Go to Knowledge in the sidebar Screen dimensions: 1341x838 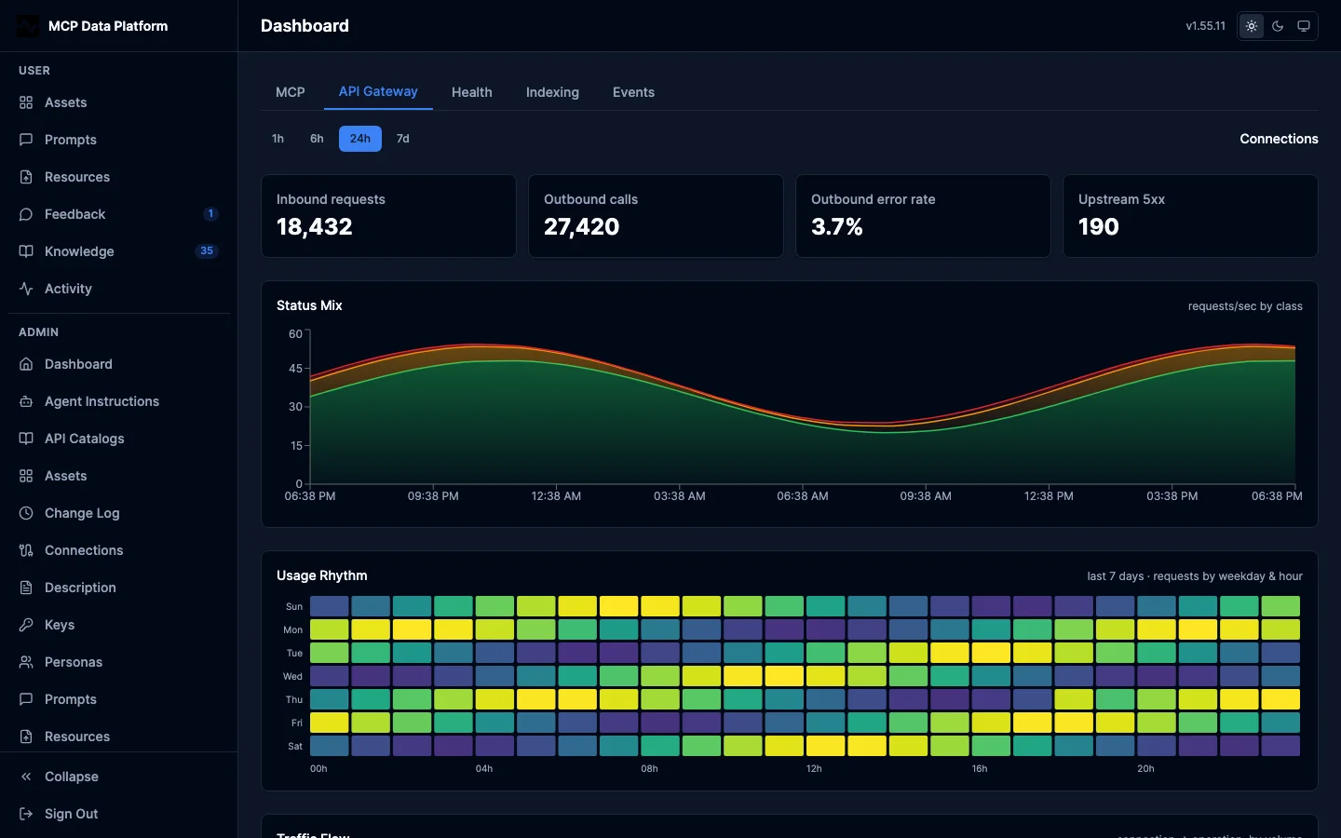118,251
